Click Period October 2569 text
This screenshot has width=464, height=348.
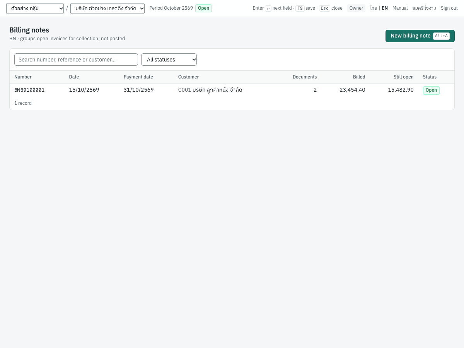pyautogui.click(x=171, y=8)
